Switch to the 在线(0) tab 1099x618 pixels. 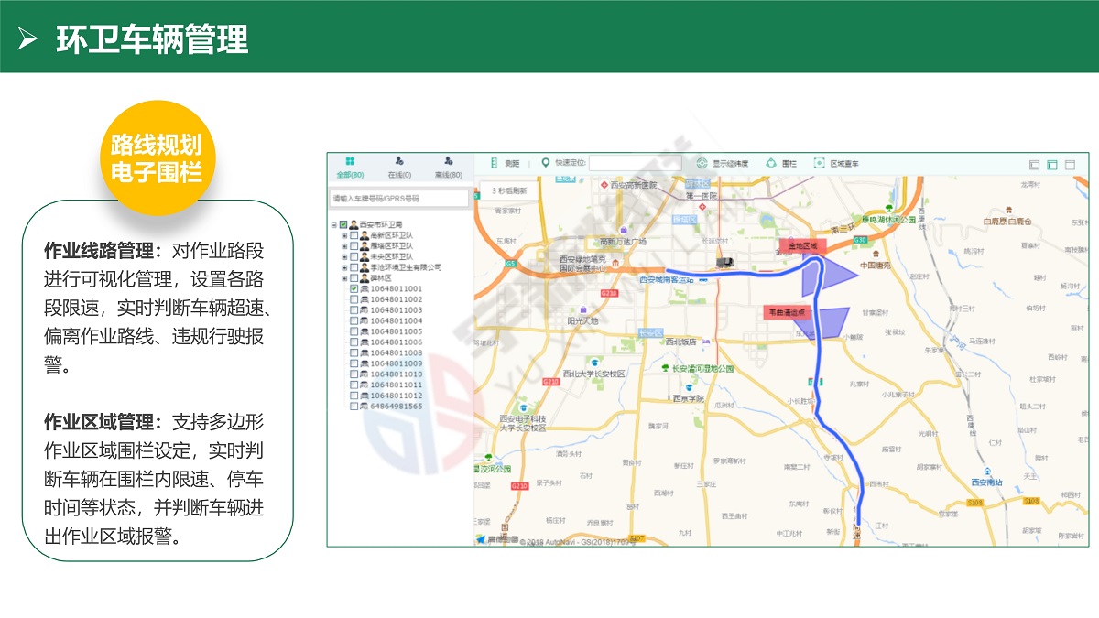click(399, 168)
